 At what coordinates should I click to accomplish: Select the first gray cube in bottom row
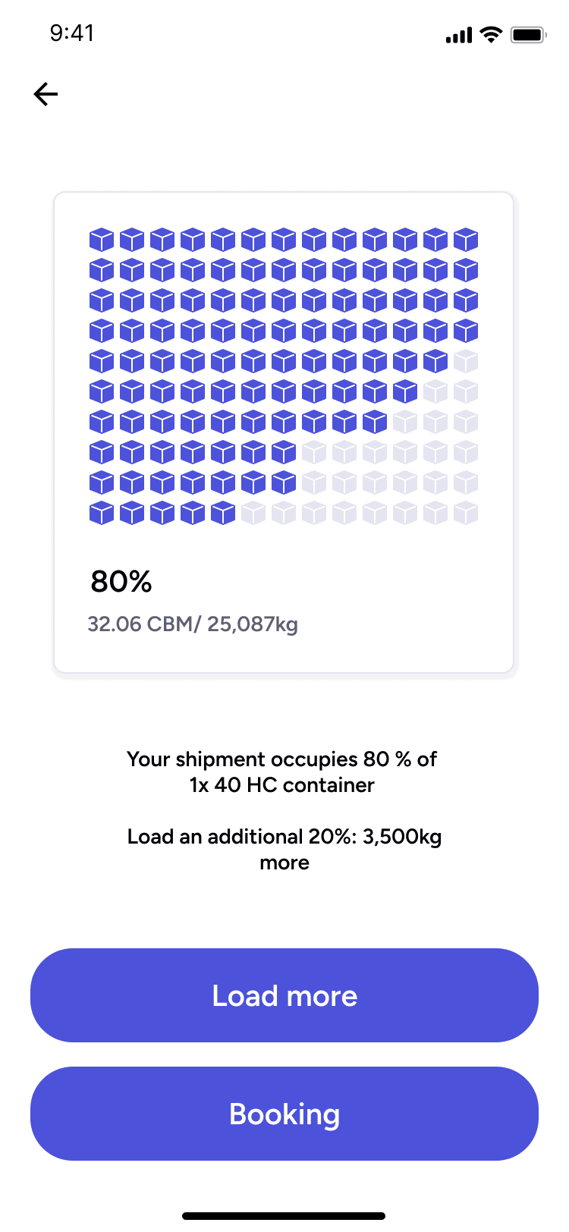coord(253,513)
